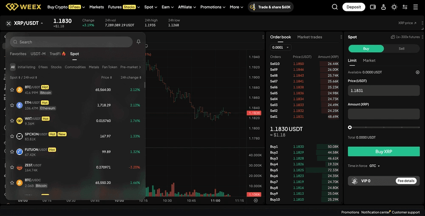Click the WEEX logo
Viewport: 425px width, 216px height.
23,7
